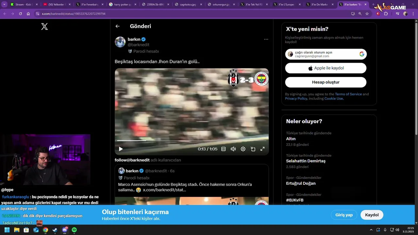
Task: Click the install app icon in address bar
Action: click(x=353, y=14)
